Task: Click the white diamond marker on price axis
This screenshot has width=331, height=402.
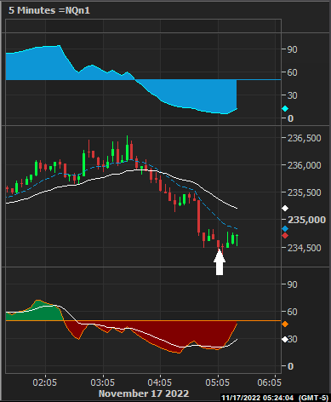Action: click(285, 209)
